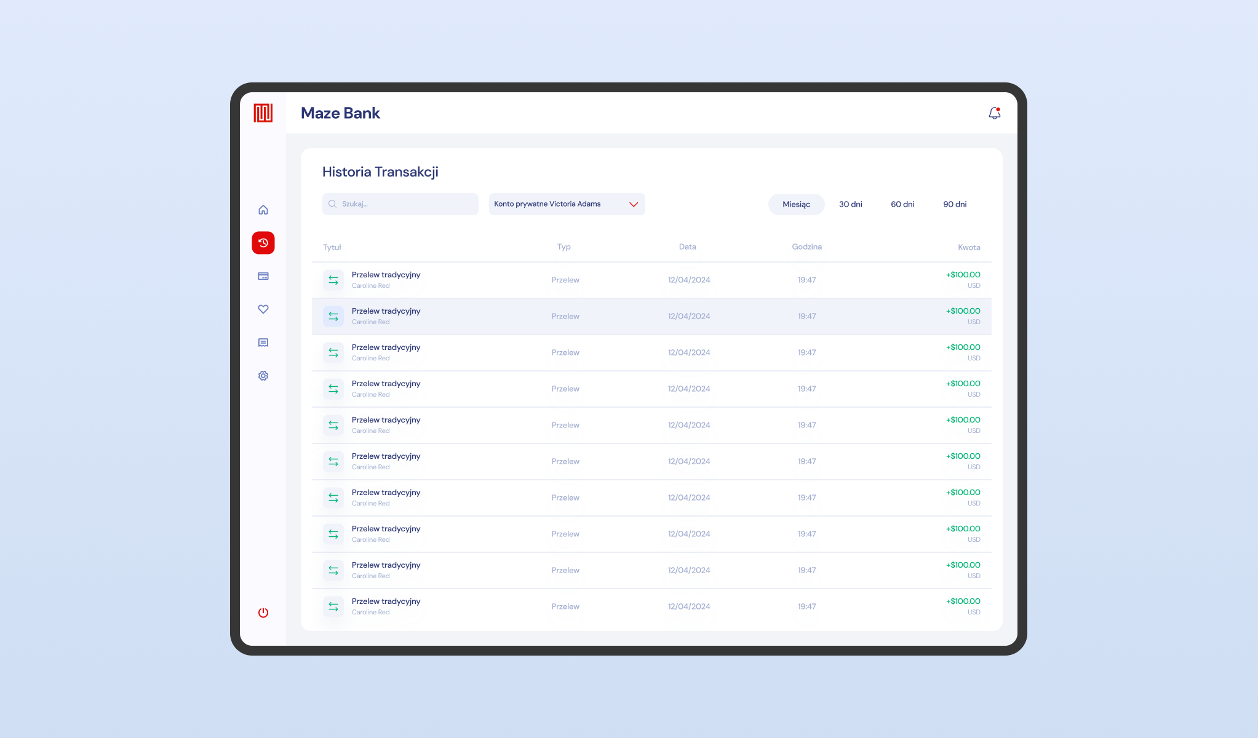Click the transfer arrows icon on first transaction
The height and width of the screenshot is (738, 1258).
333,279
